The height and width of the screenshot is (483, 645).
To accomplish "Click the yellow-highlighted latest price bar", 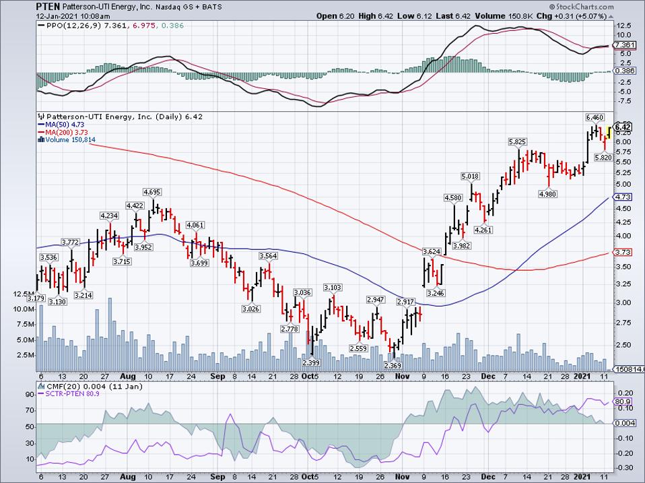I will pos(609,133).
